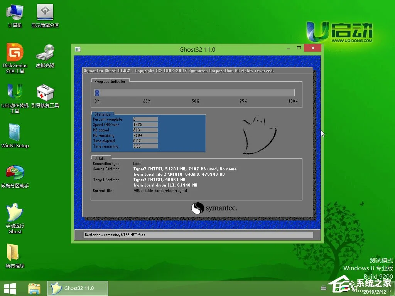Click the Ghost32 window system icon

78,49
